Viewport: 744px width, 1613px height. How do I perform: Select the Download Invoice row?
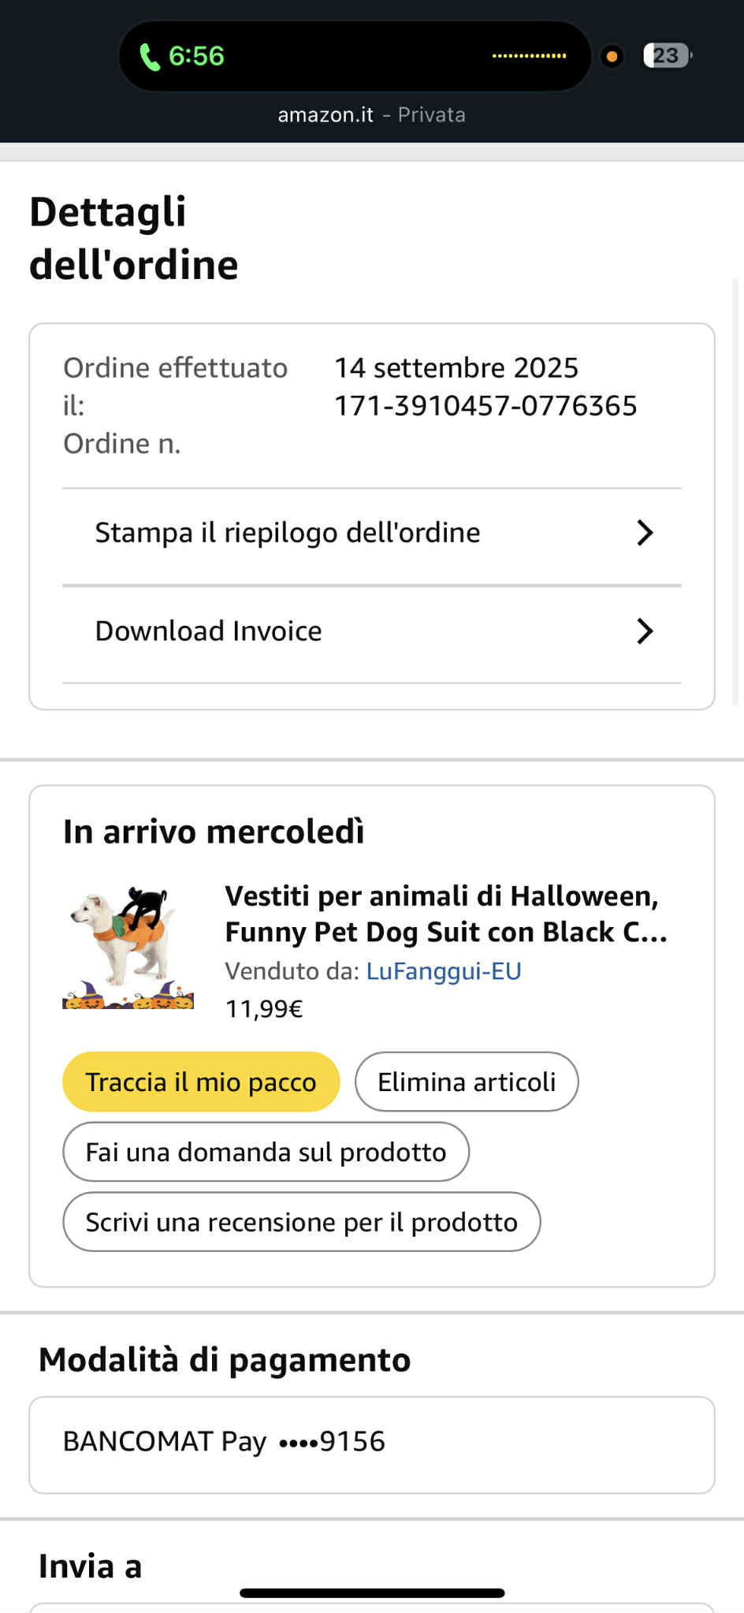pos(209,631)
